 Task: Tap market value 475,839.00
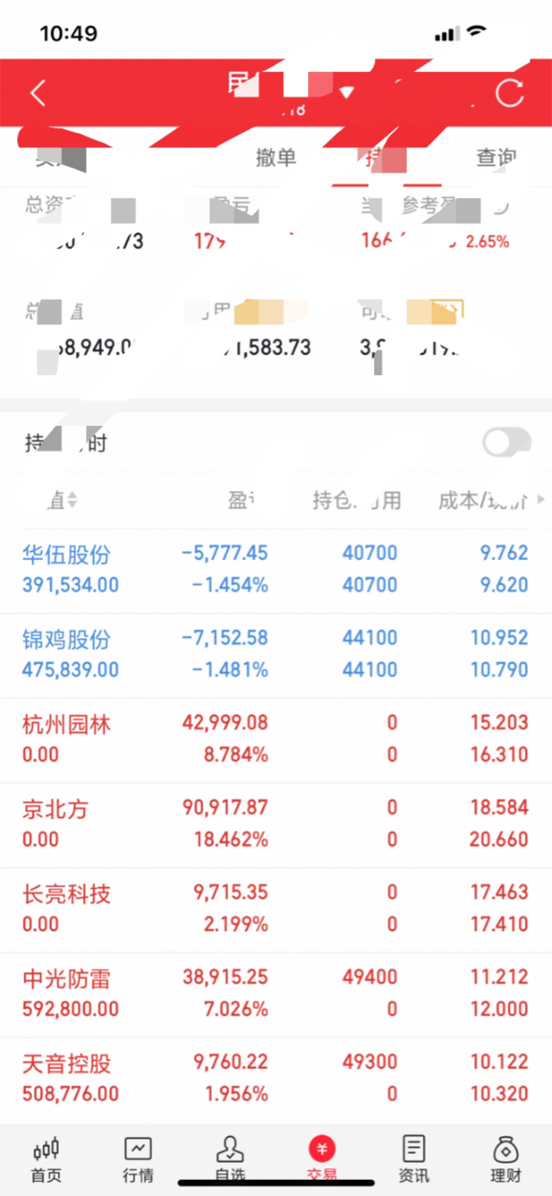(71, 669)
